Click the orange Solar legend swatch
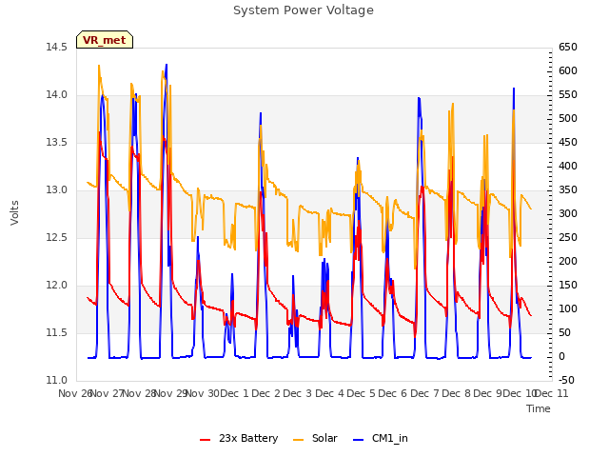 [x=298, y=440]
